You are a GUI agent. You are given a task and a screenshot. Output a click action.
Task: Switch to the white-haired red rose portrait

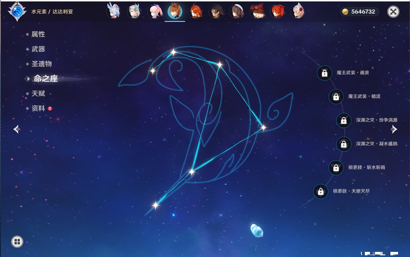click(x=298, y=11)
